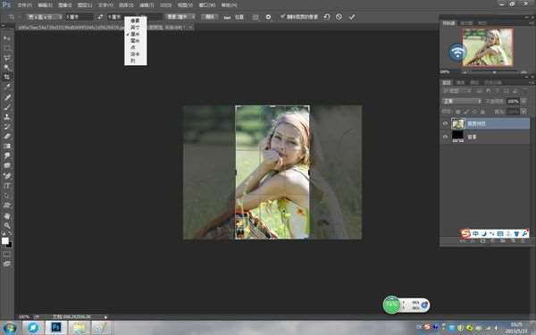This screenshot has height=335, width=536.
Task: Select the Hand tool
Action: (7, 215)
